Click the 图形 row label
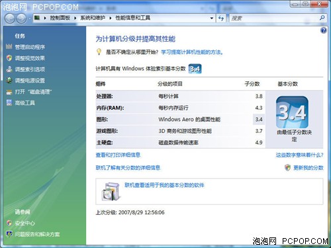 tap(102, 120)
